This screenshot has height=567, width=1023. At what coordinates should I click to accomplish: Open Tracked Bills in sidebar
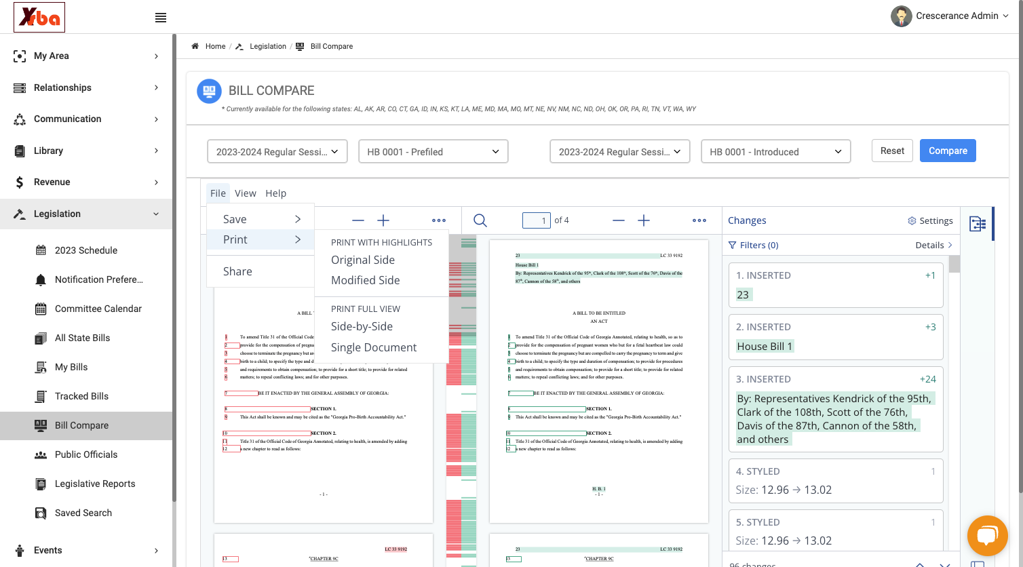click(81, 396)
